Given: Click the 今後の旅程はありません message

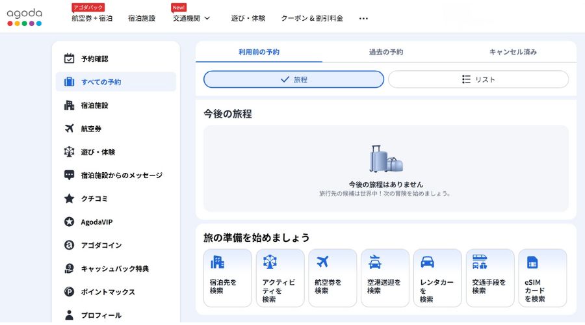Looking at the screenshot, I should click(x=385, y=185).
